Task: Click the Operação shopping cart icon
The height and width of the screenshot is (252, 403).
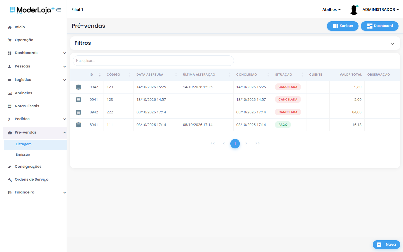Action: 10,40
